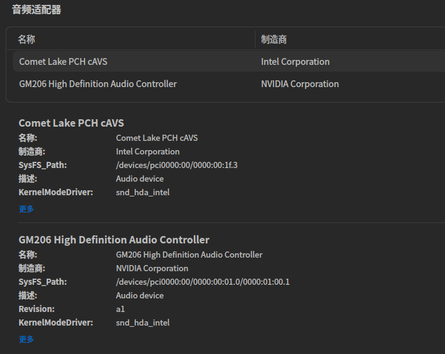This screenshot has height=354, width=445.
Task: Select the Comet Lake PCH cAVS table row
Action: click(229, 62)
